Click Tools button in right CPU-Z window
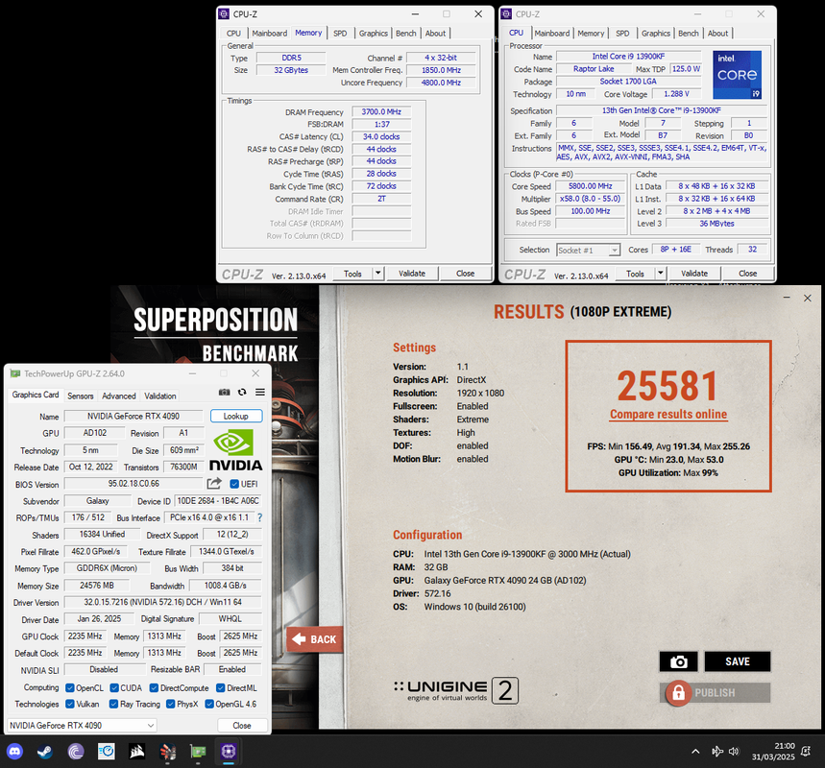This screenshot has height=768, width=825. [635, 273]
